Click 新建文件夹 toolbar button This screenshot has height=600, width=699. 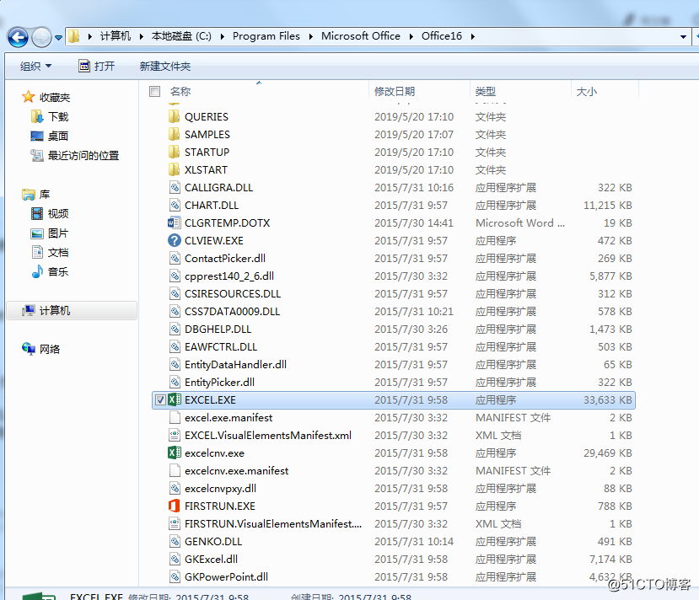click(x=165, y=67)
